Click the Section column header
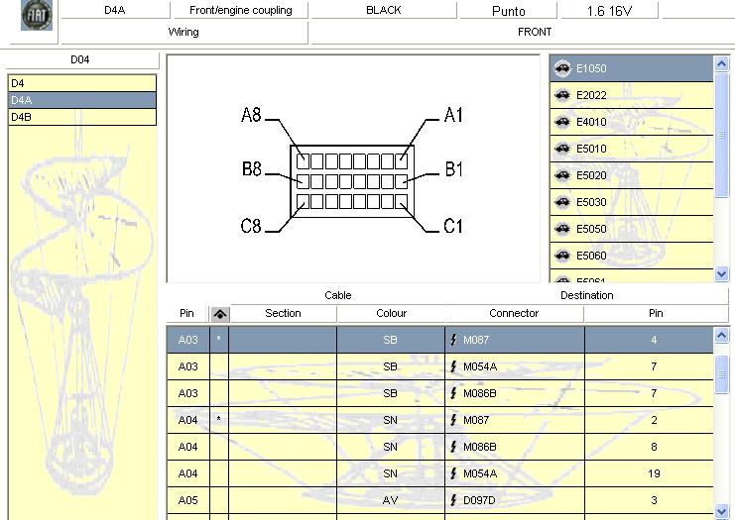This screenshot has height=520, width=735. pos(283,313)
